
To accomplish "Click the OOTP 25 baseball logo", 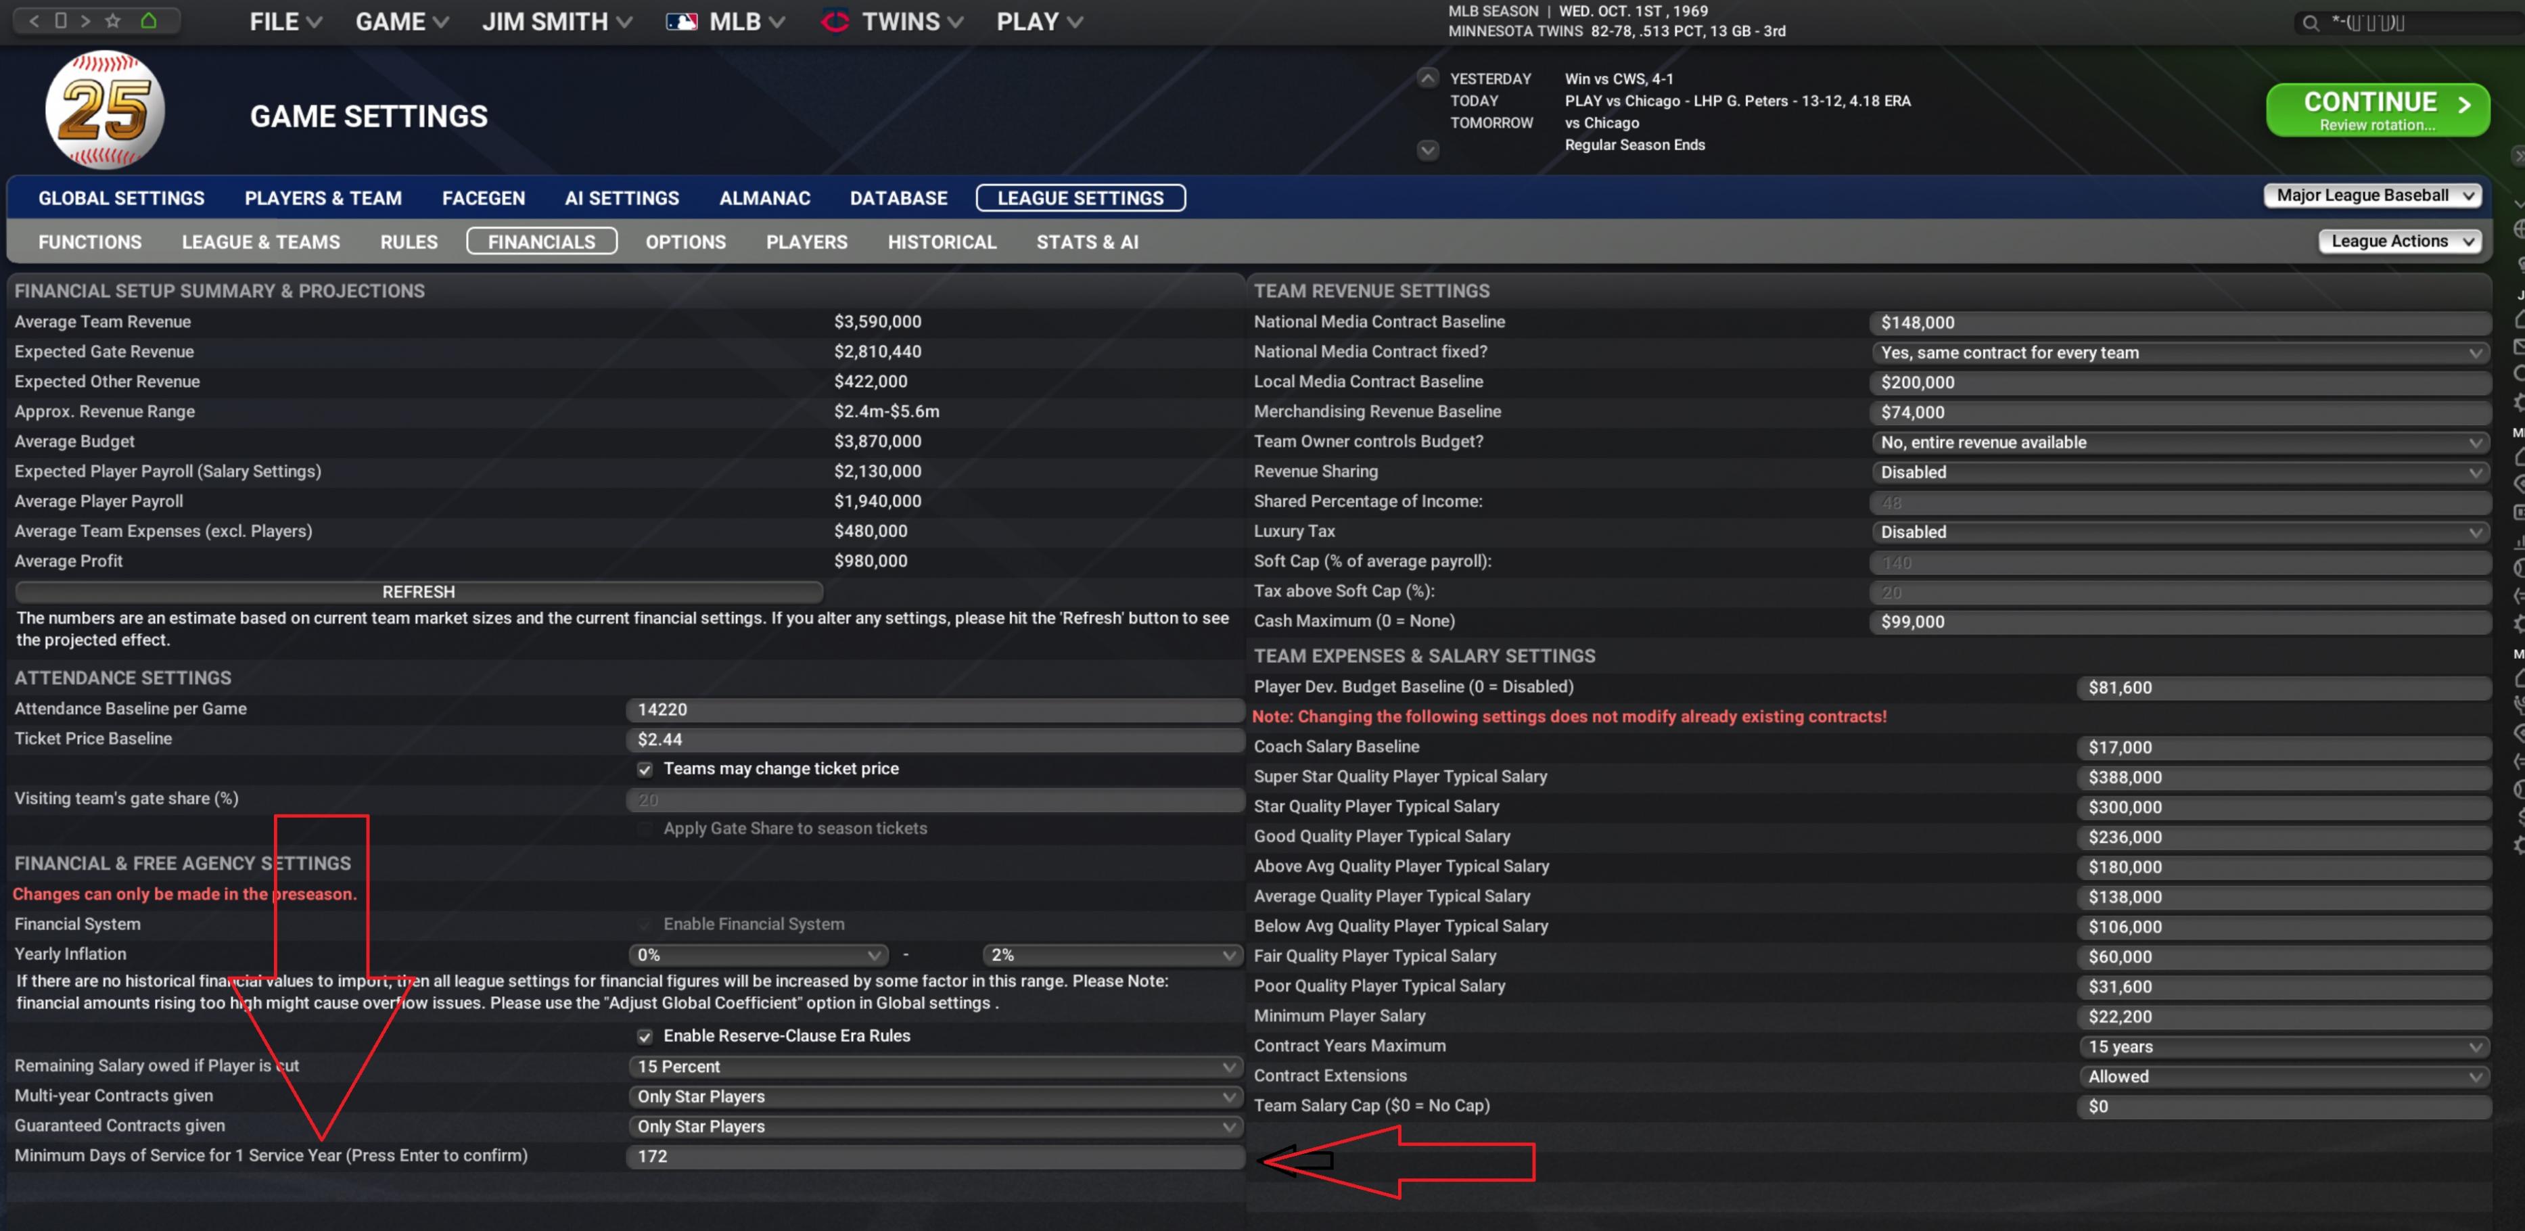I will point(105,110).
